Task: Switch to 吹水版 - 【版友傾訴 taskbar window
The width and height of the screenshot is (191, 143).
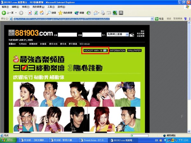Action: pos(33,140)
